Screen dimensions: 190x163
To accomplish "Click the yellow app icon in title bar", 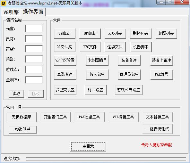I will 4,3.
